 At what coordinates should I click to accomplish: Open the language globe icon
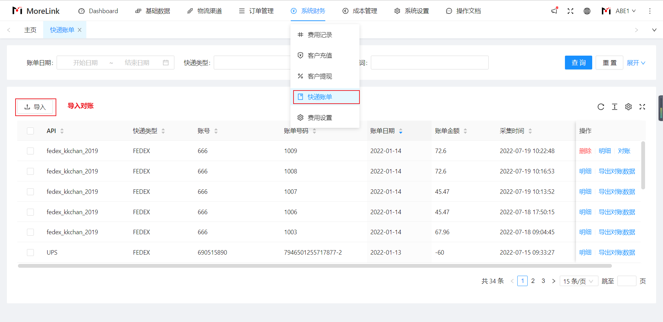click(x=587, y=11)
